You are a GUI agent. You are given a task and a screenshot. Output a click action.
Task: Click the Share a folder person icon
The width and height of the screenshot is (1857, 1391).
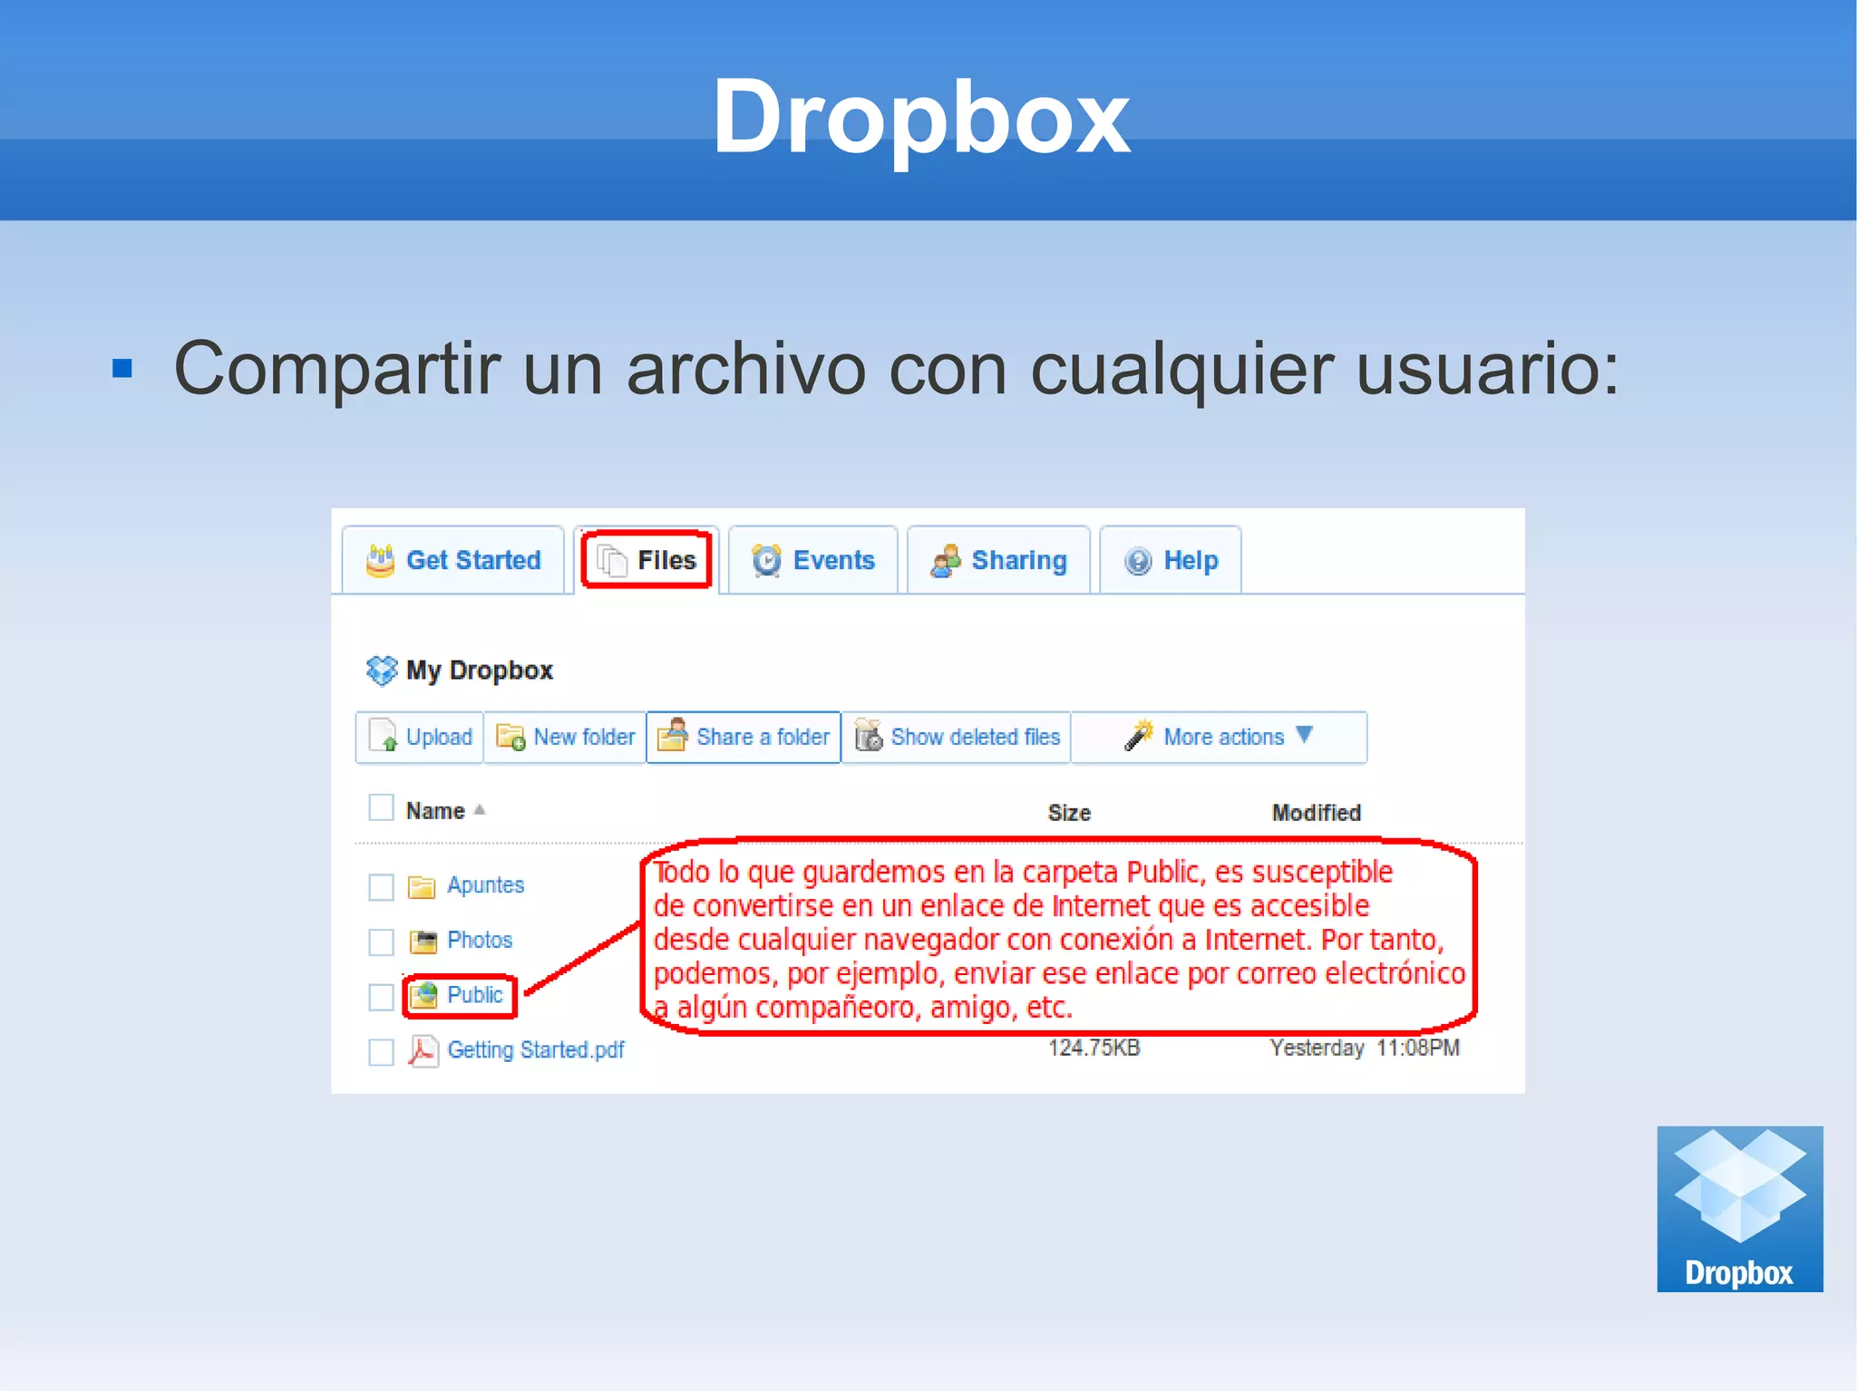tap(673, 735)
